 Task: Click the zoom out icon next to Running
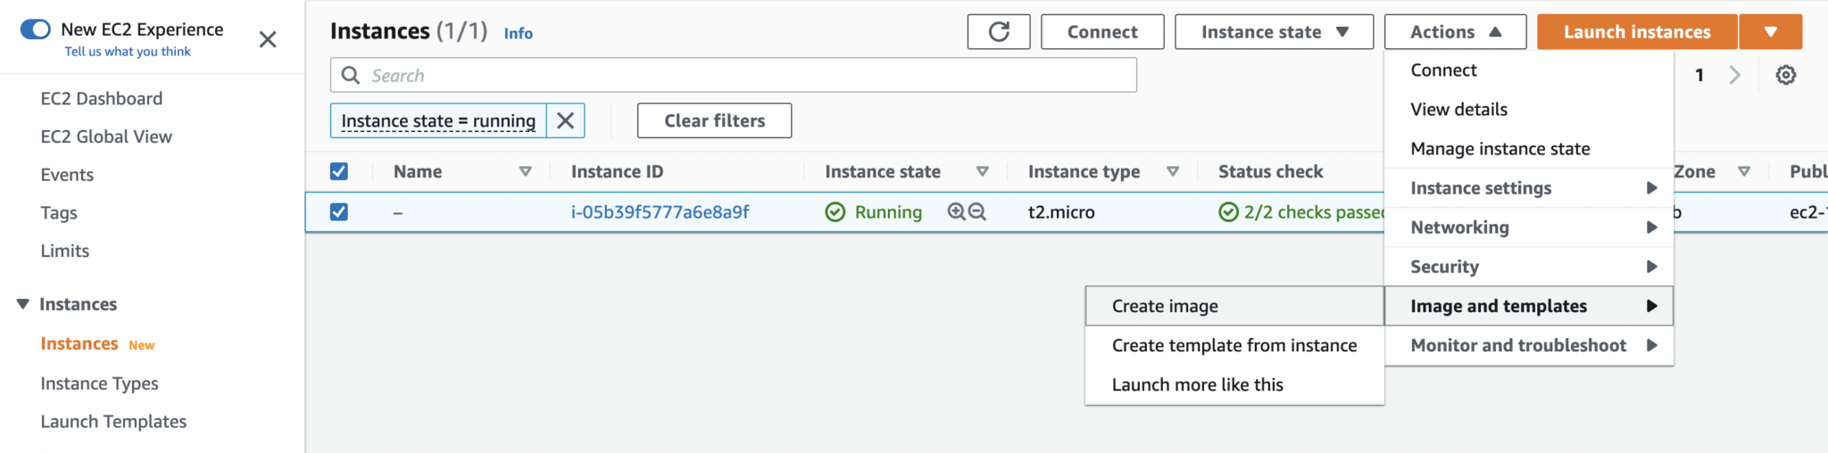[x=977, y=211]
